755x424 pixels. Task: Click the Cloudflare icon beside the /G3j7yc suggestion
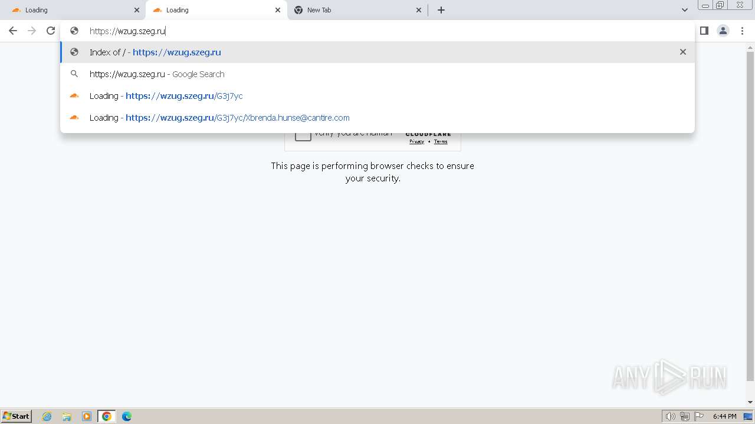coord(74,95)
